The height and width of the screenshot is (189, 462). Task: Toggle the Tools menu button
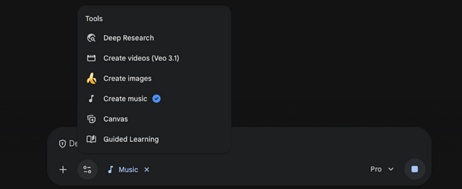point(87,170)
